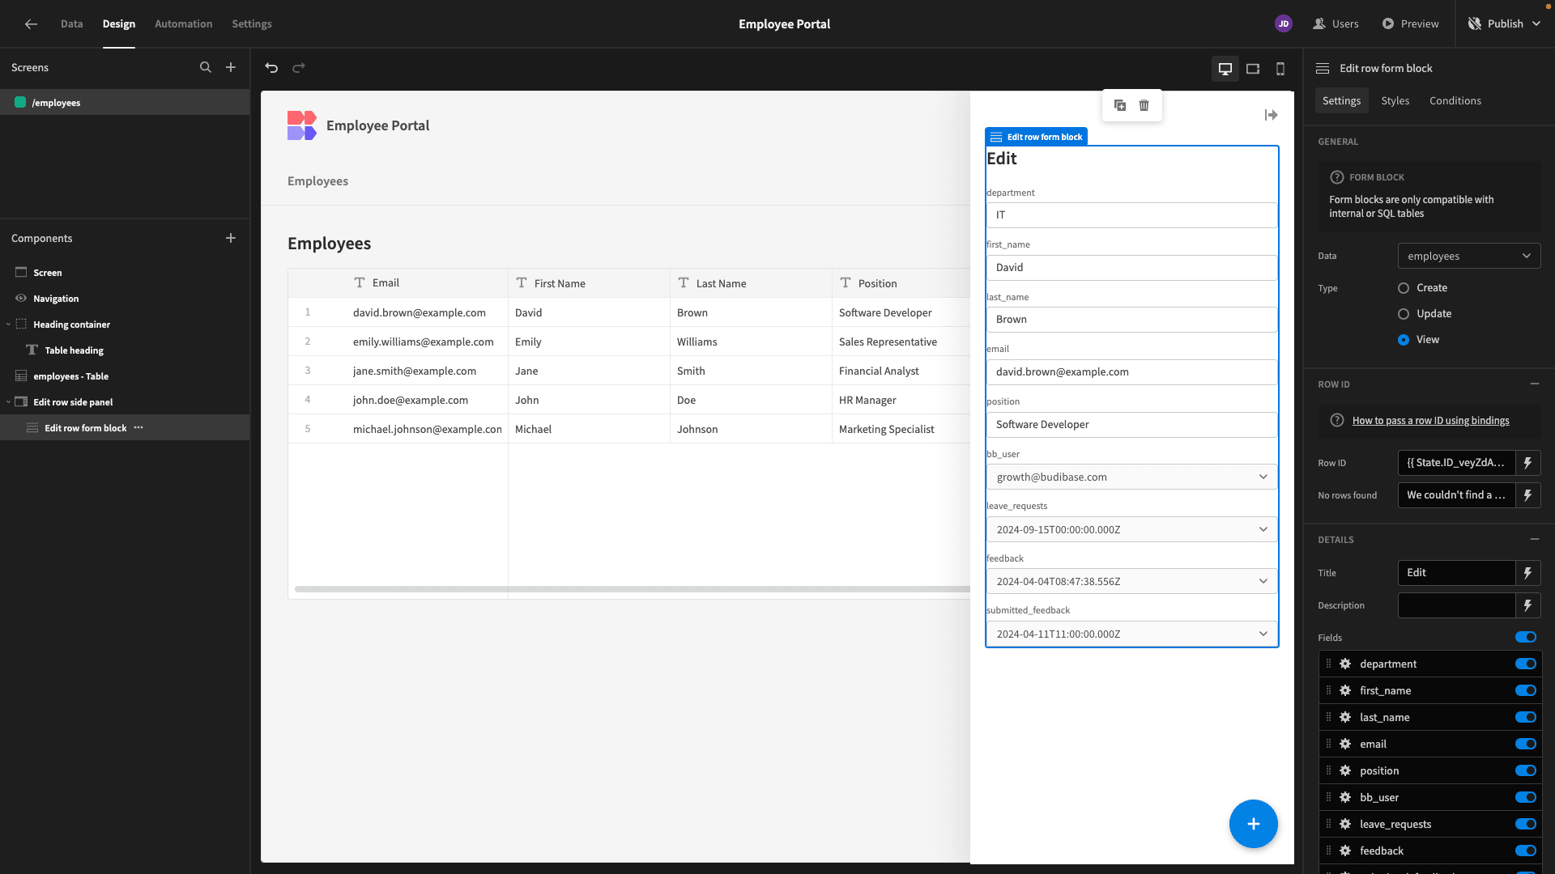Select the View type radio
1555x874 pixels.
point(1404,340)
